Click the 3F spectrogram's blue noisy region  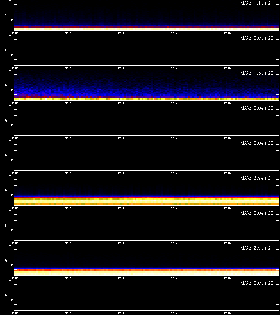pos(146,89)
